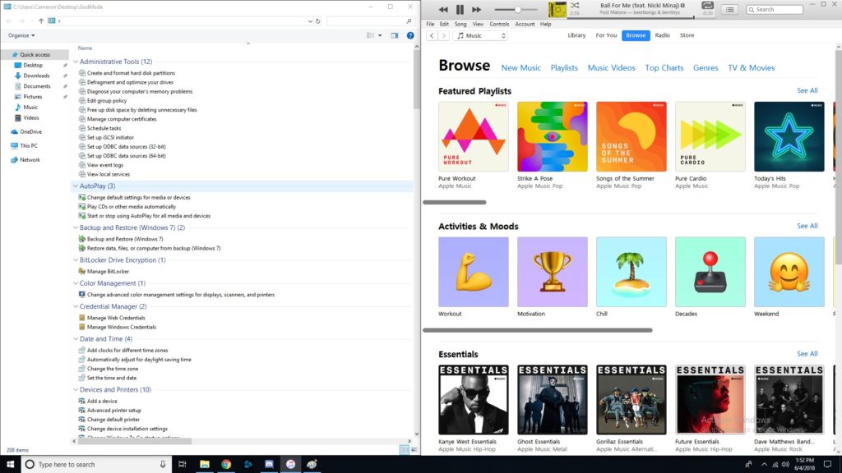The height and width of the screenshot is (473, 842).
Task: Open the Organize dropdown menu
Action: [x=21, y=35]
